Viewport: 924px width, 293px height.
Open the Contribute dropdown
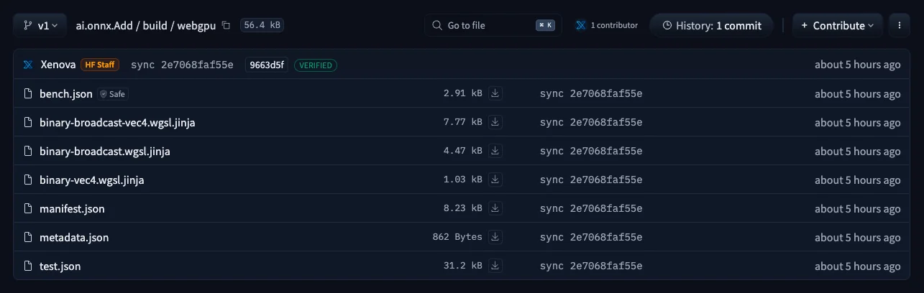click(837, 25)
